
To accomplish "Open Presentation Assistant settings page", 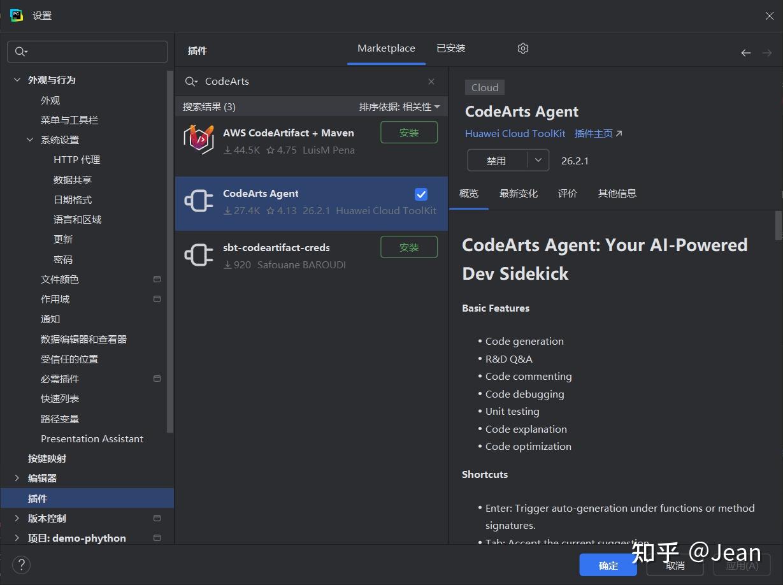I will 92,439.
